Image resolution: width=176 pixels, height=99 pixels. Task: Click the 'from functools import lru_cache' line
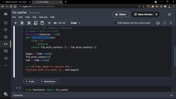47,90
